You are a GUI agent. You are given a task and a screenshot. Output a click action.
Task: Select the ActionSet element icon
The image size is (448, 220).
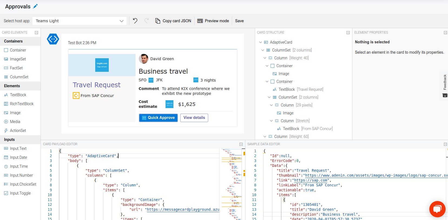pos(6,131)
